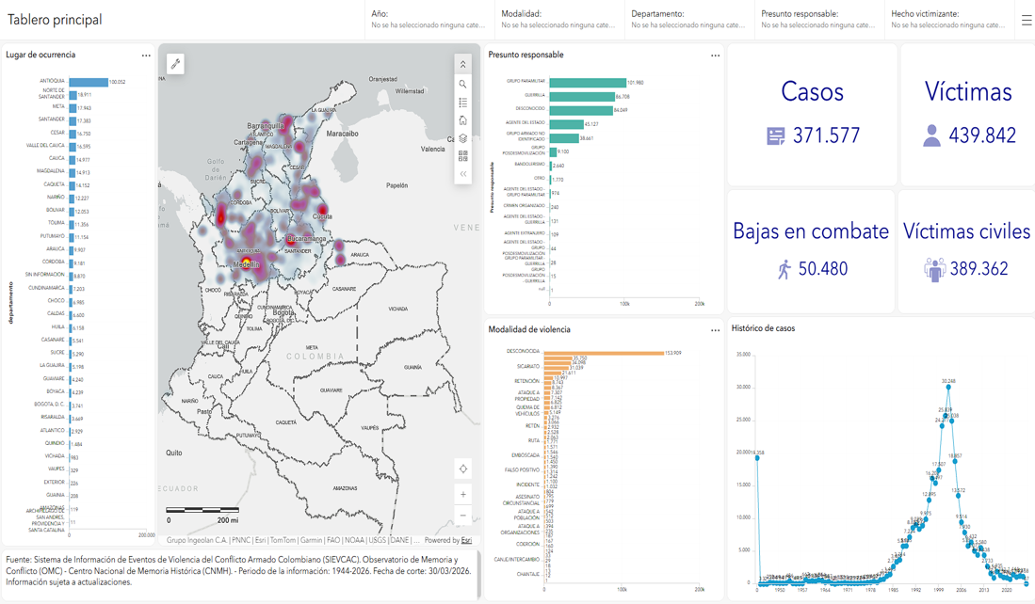Screen dimensions: 1035x604
Task: Open the map selection tools wrench icon
Action: 175,64
